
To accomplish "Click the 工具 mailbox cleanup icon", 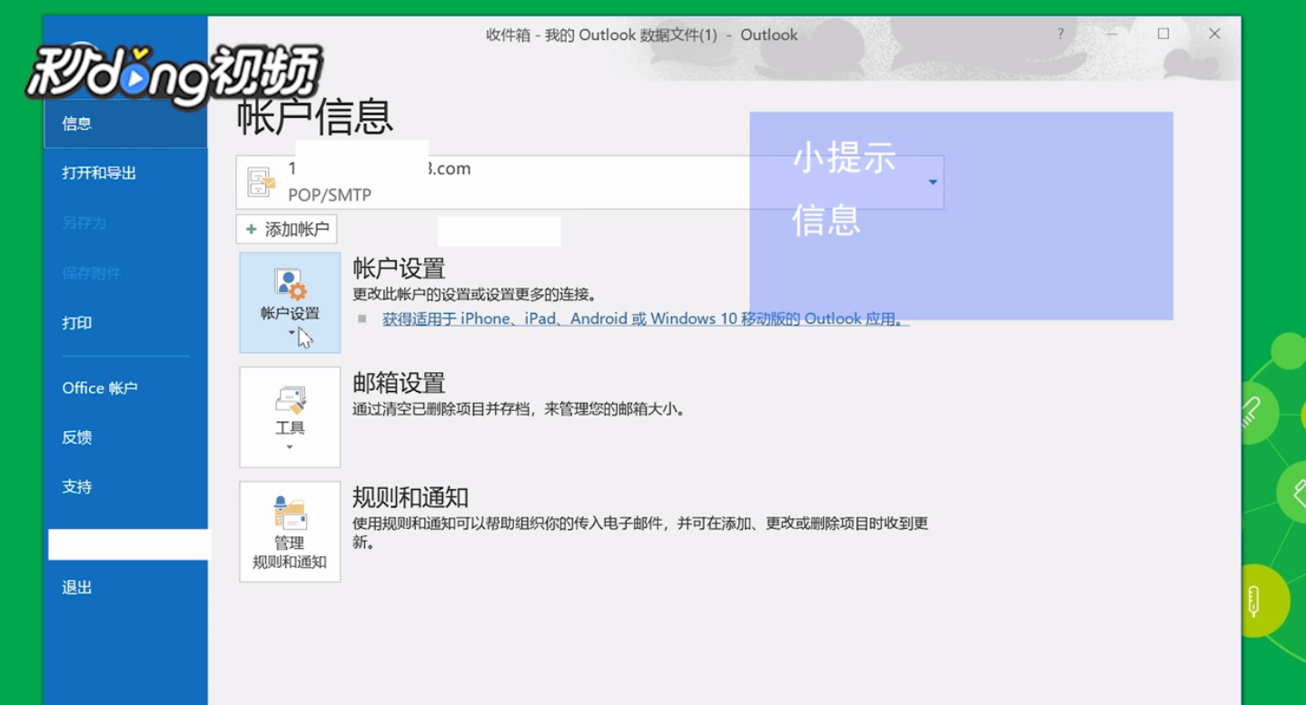I will click(x=290, y=400).
